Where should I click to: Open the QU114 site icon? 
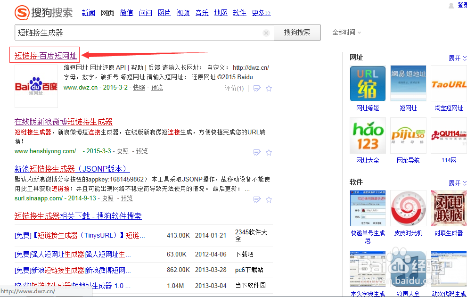click(x=449, y=136)
